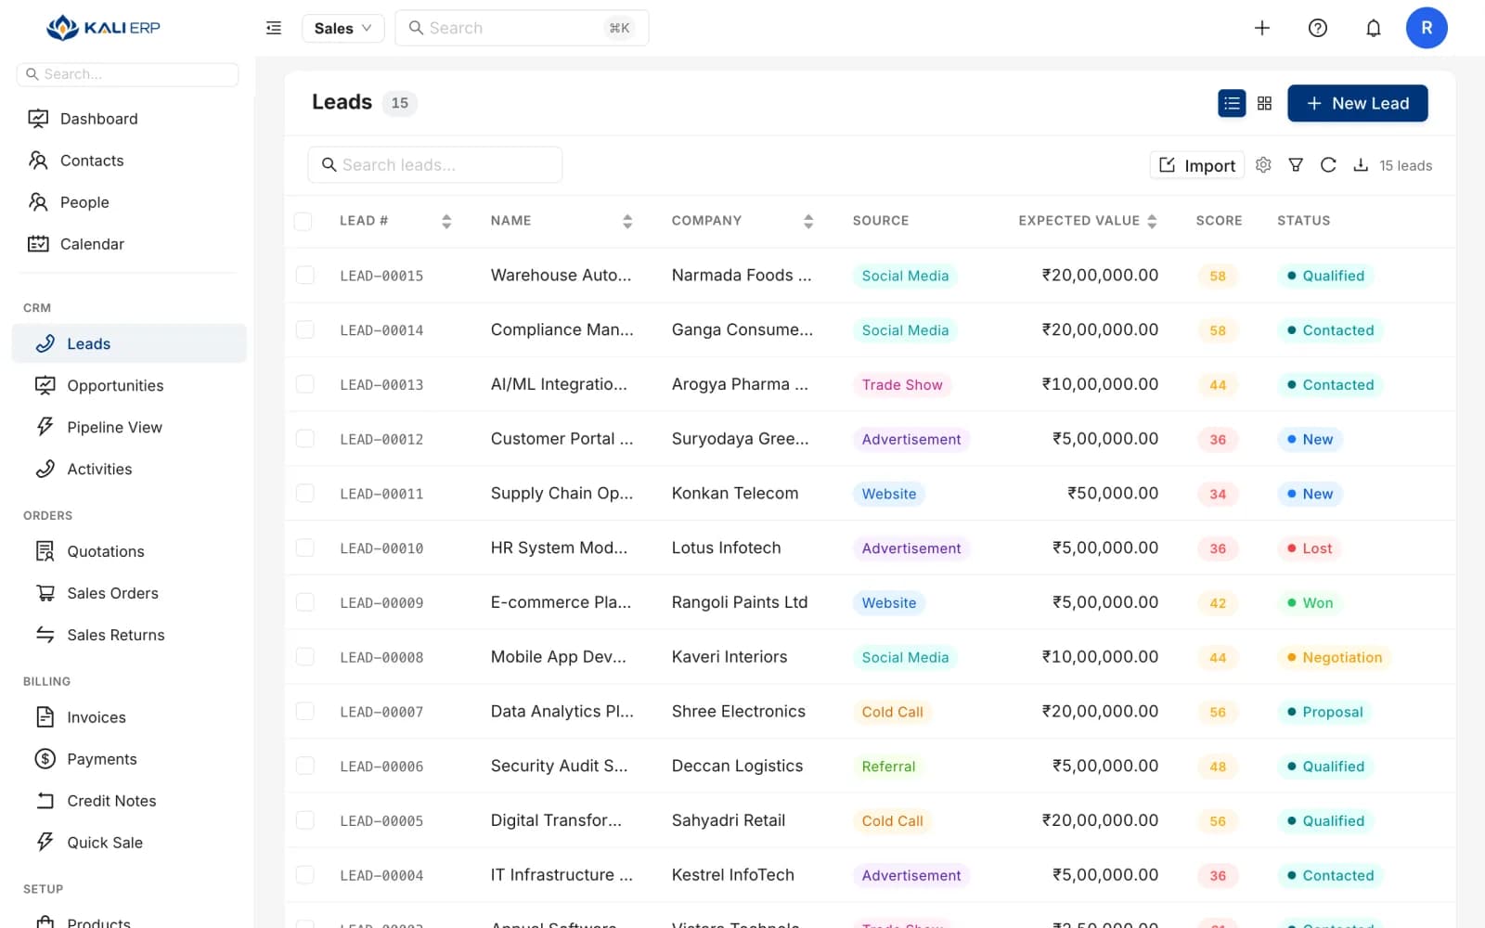The width and height of the screenshot is (1485, 928).
Task: Open Dashboard from the sidebar
Action: pos(130,119)
